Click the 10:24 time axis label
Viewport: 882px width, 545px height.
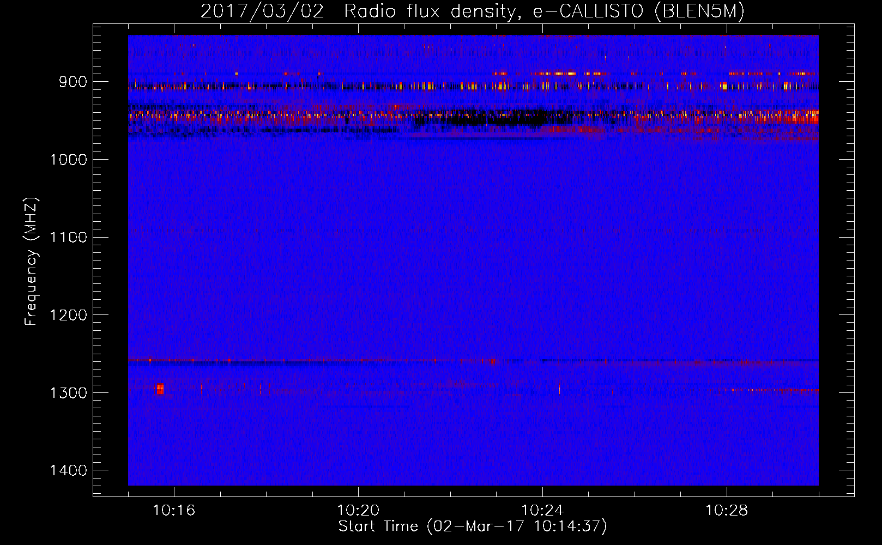coord(542,511)
